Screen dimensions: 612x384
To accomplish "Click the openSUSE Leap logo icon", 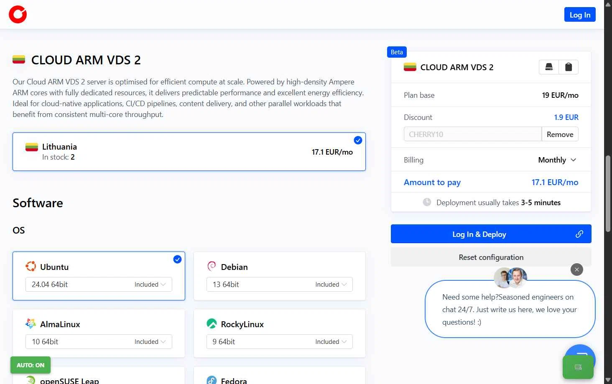I will (31, 380).
